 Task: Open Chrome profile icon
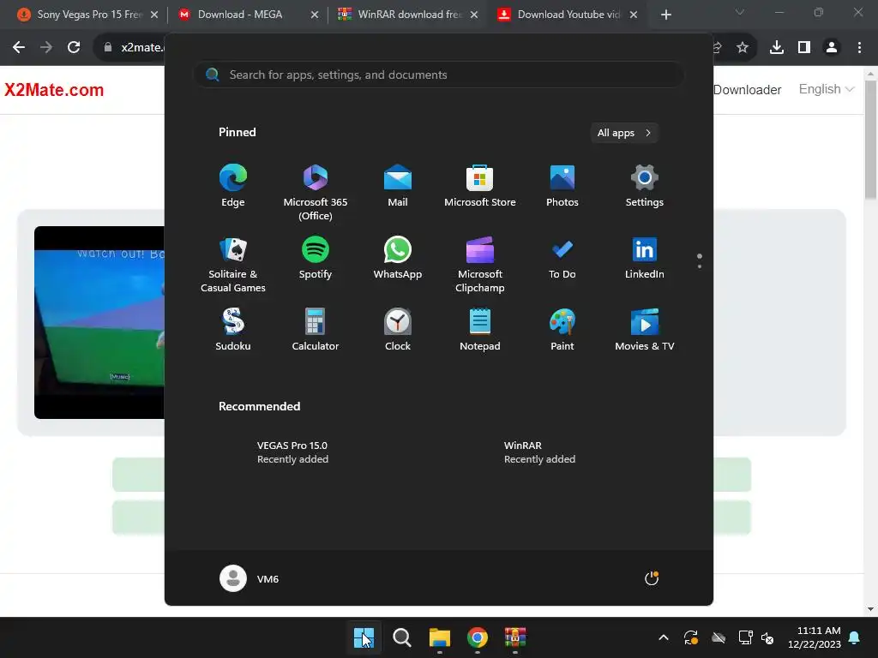(832, 48)
